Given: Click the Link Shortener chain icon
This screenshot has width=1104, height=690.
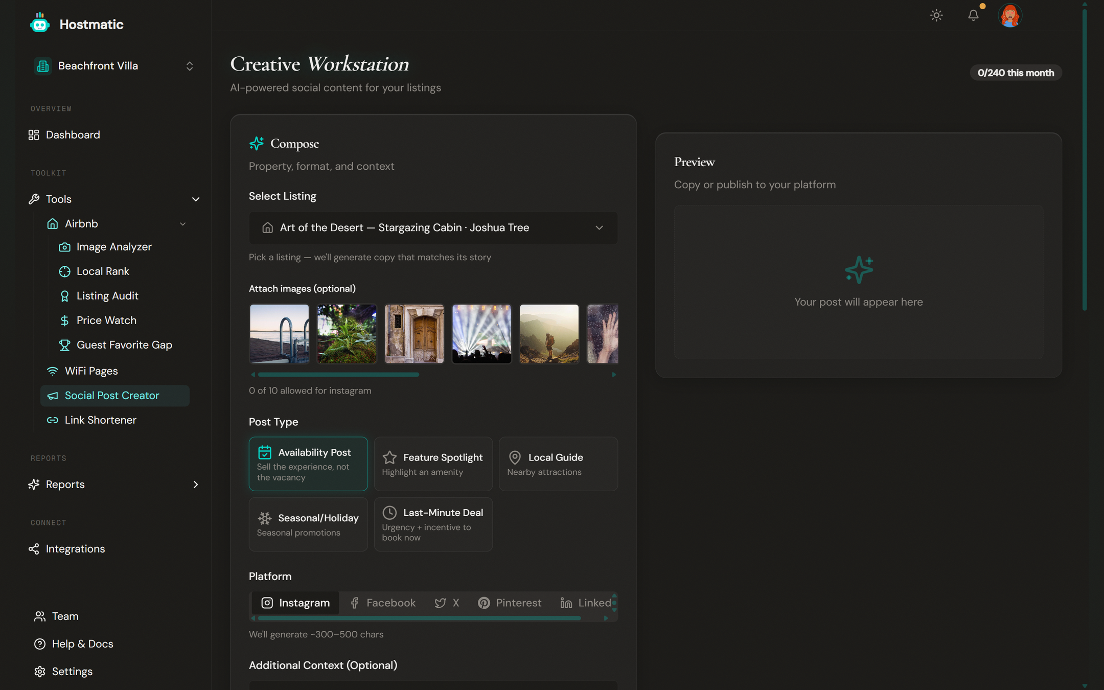Looking at the screenshot, I should 53,420.
